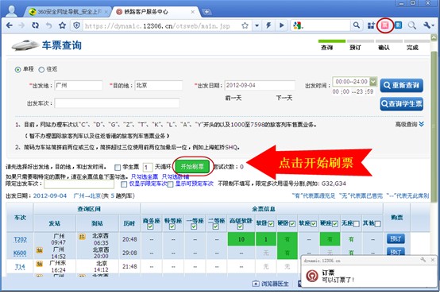440x294 pixels.
Task: Open address bar dropdown arrow
Action: coord(257,25)
